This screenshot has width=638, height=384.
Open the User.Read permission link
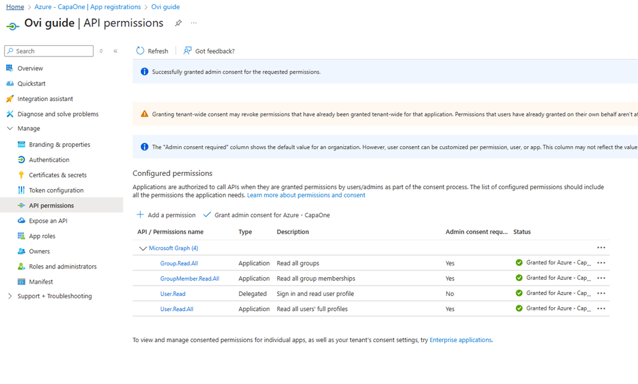click(x=173, y=294)
